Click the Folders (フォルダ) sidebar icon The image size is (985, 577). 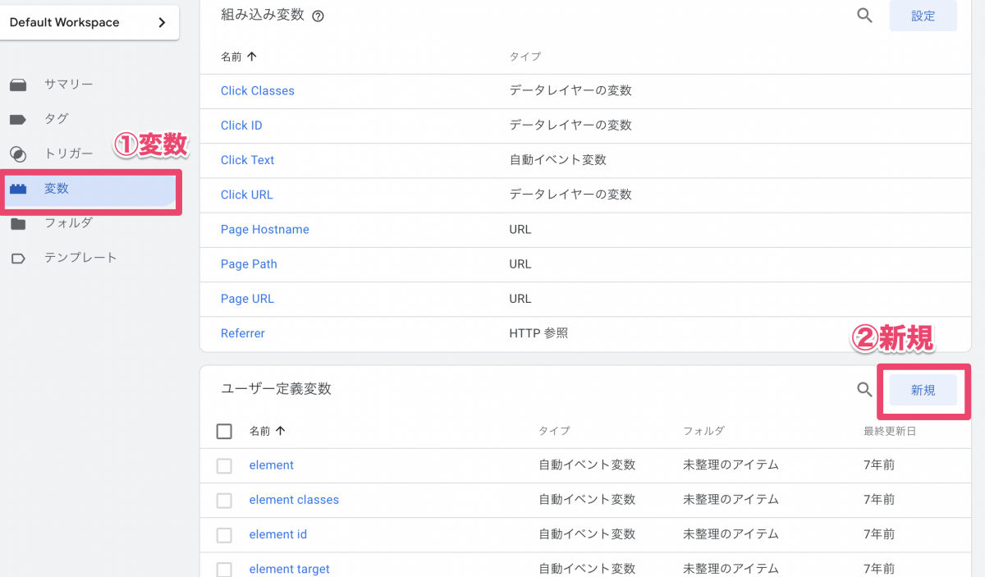(x=18, y=223)
